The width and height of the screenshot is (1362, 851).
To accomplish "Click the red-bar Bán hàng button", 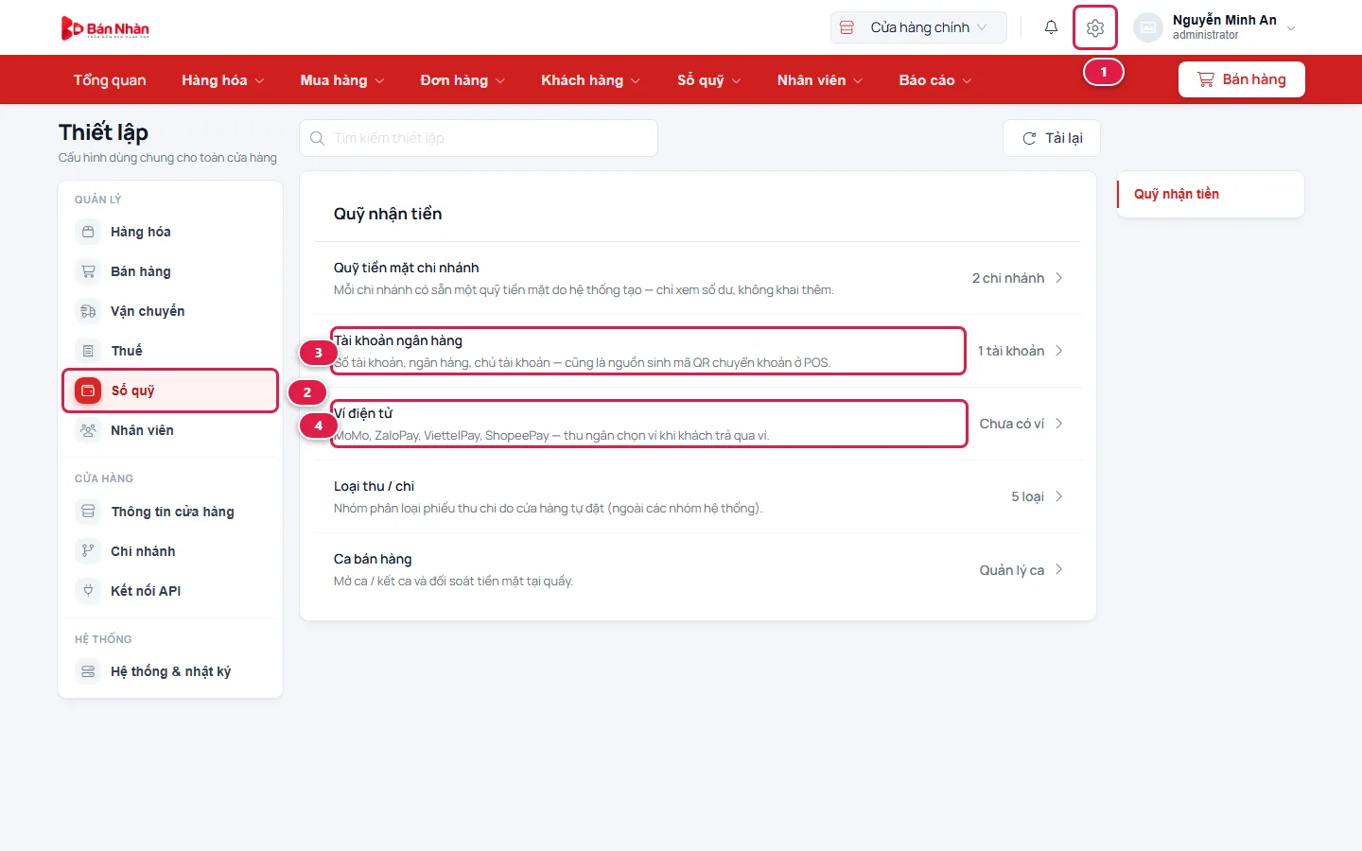I will click(1242, 79).
